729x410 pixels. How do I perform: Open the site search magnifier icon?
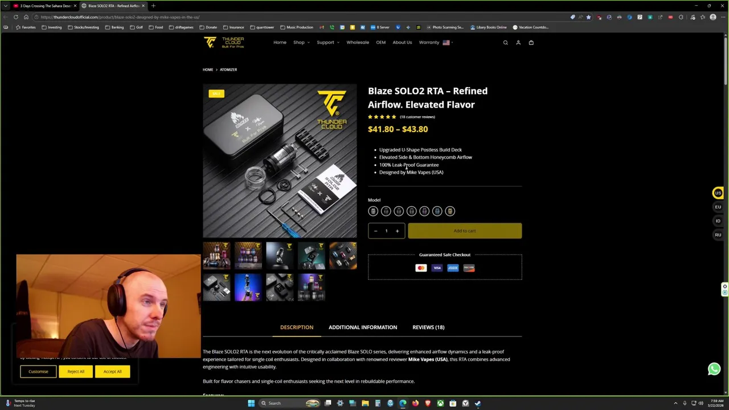(x=505, y=43)
